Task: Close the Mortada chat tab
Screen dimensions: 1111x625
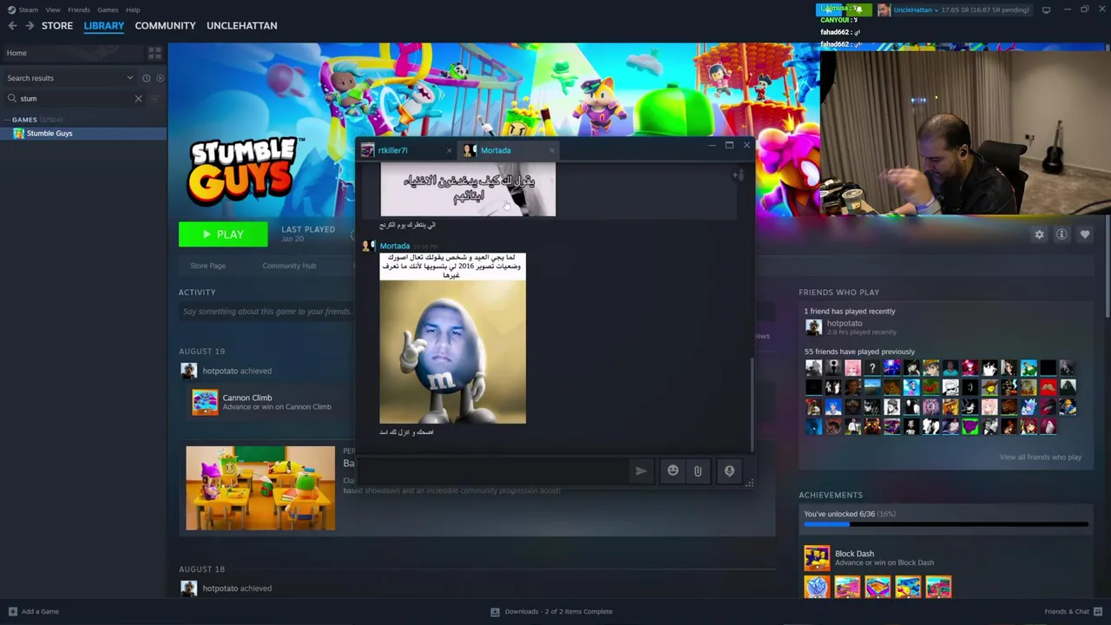Action: point(551,150)
